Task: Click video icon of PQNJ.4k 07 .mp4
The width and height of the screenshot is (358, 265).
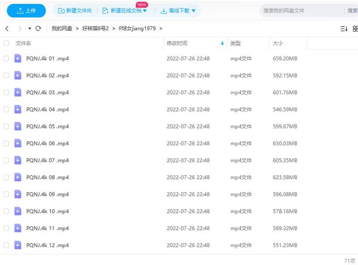Action: [x=18, y=160]
